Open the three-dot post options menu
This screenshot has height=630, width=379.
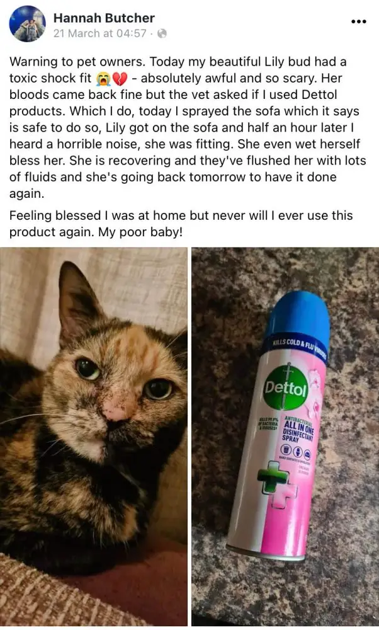358,21
